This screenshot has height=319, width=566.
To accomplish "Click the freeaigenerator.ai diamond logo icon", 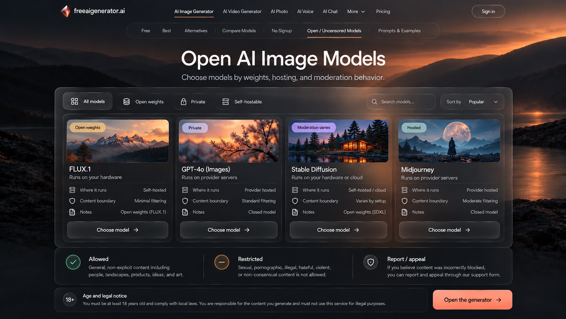I will coord(65,11).
